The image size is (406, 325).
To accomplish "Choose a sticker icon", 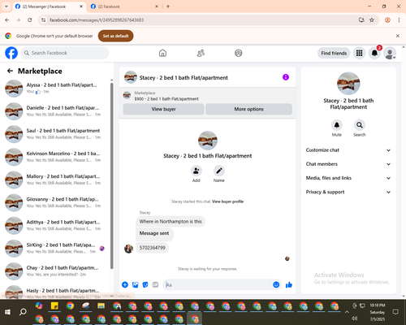I will (145, 284).
